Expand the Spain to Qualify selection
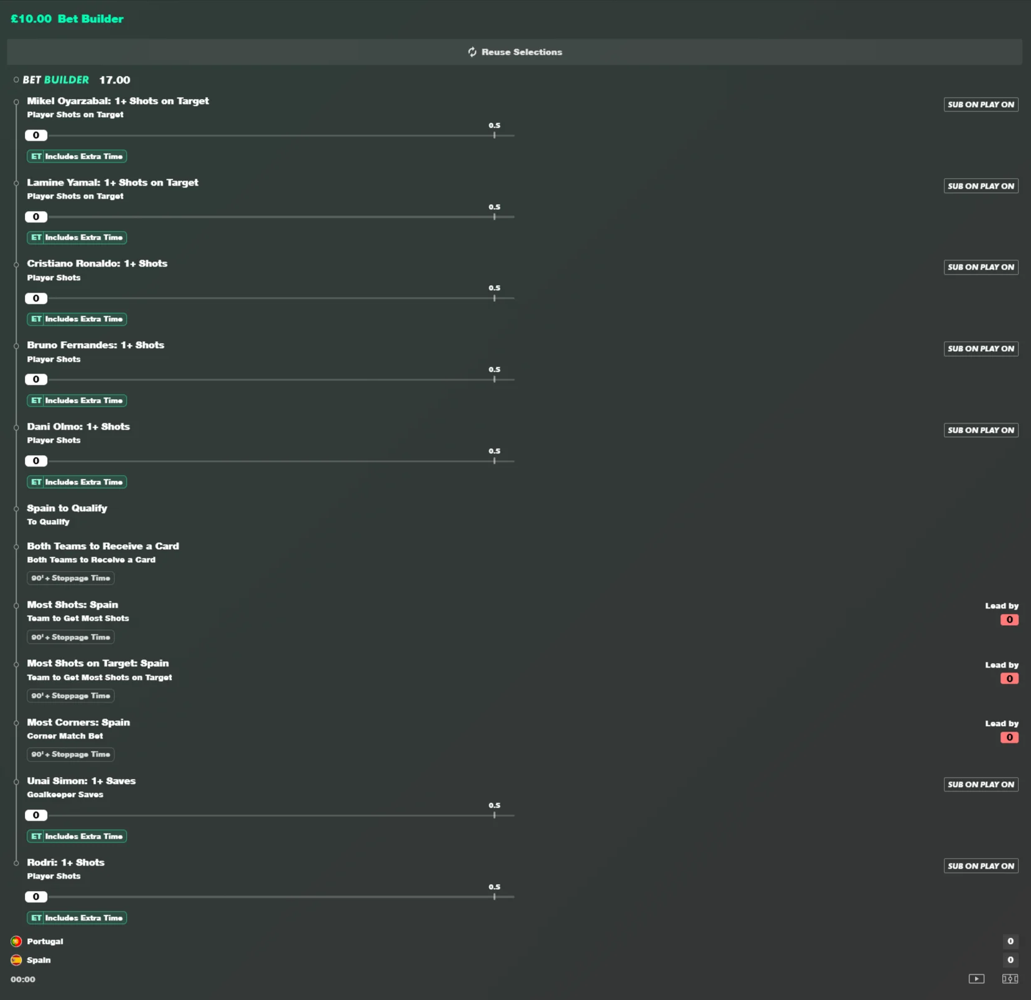This screenshot has width=1031, height=1000. click(67, 508)
